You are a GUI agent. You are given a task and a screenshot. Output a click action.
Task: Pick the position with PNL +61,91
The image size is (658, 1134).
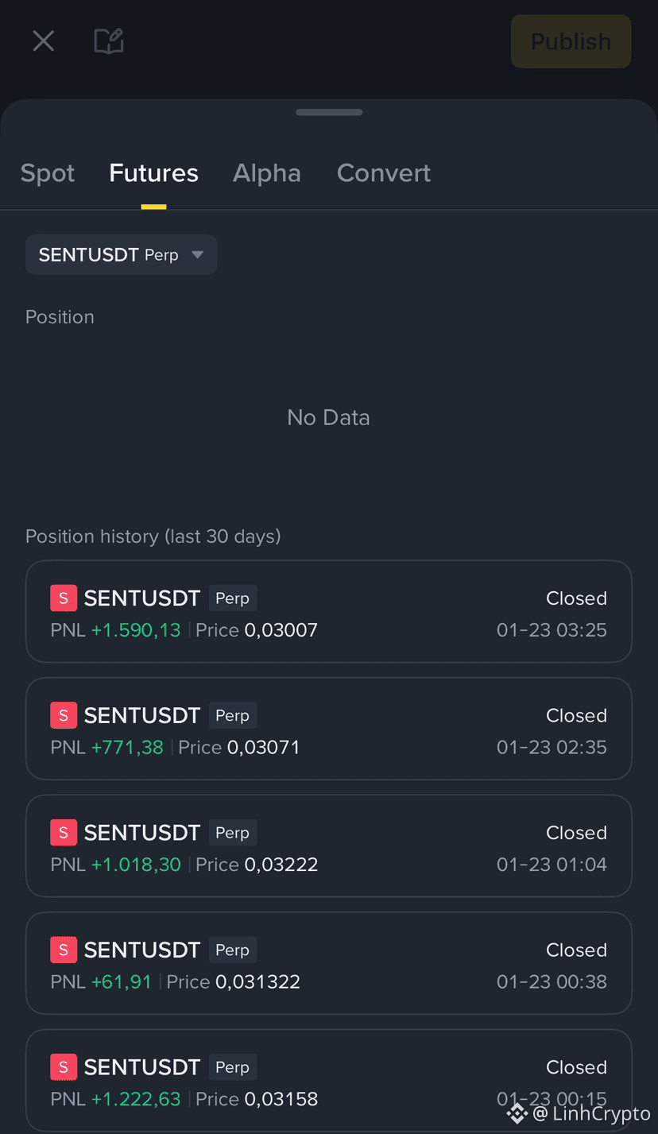(x=329, y=963)
